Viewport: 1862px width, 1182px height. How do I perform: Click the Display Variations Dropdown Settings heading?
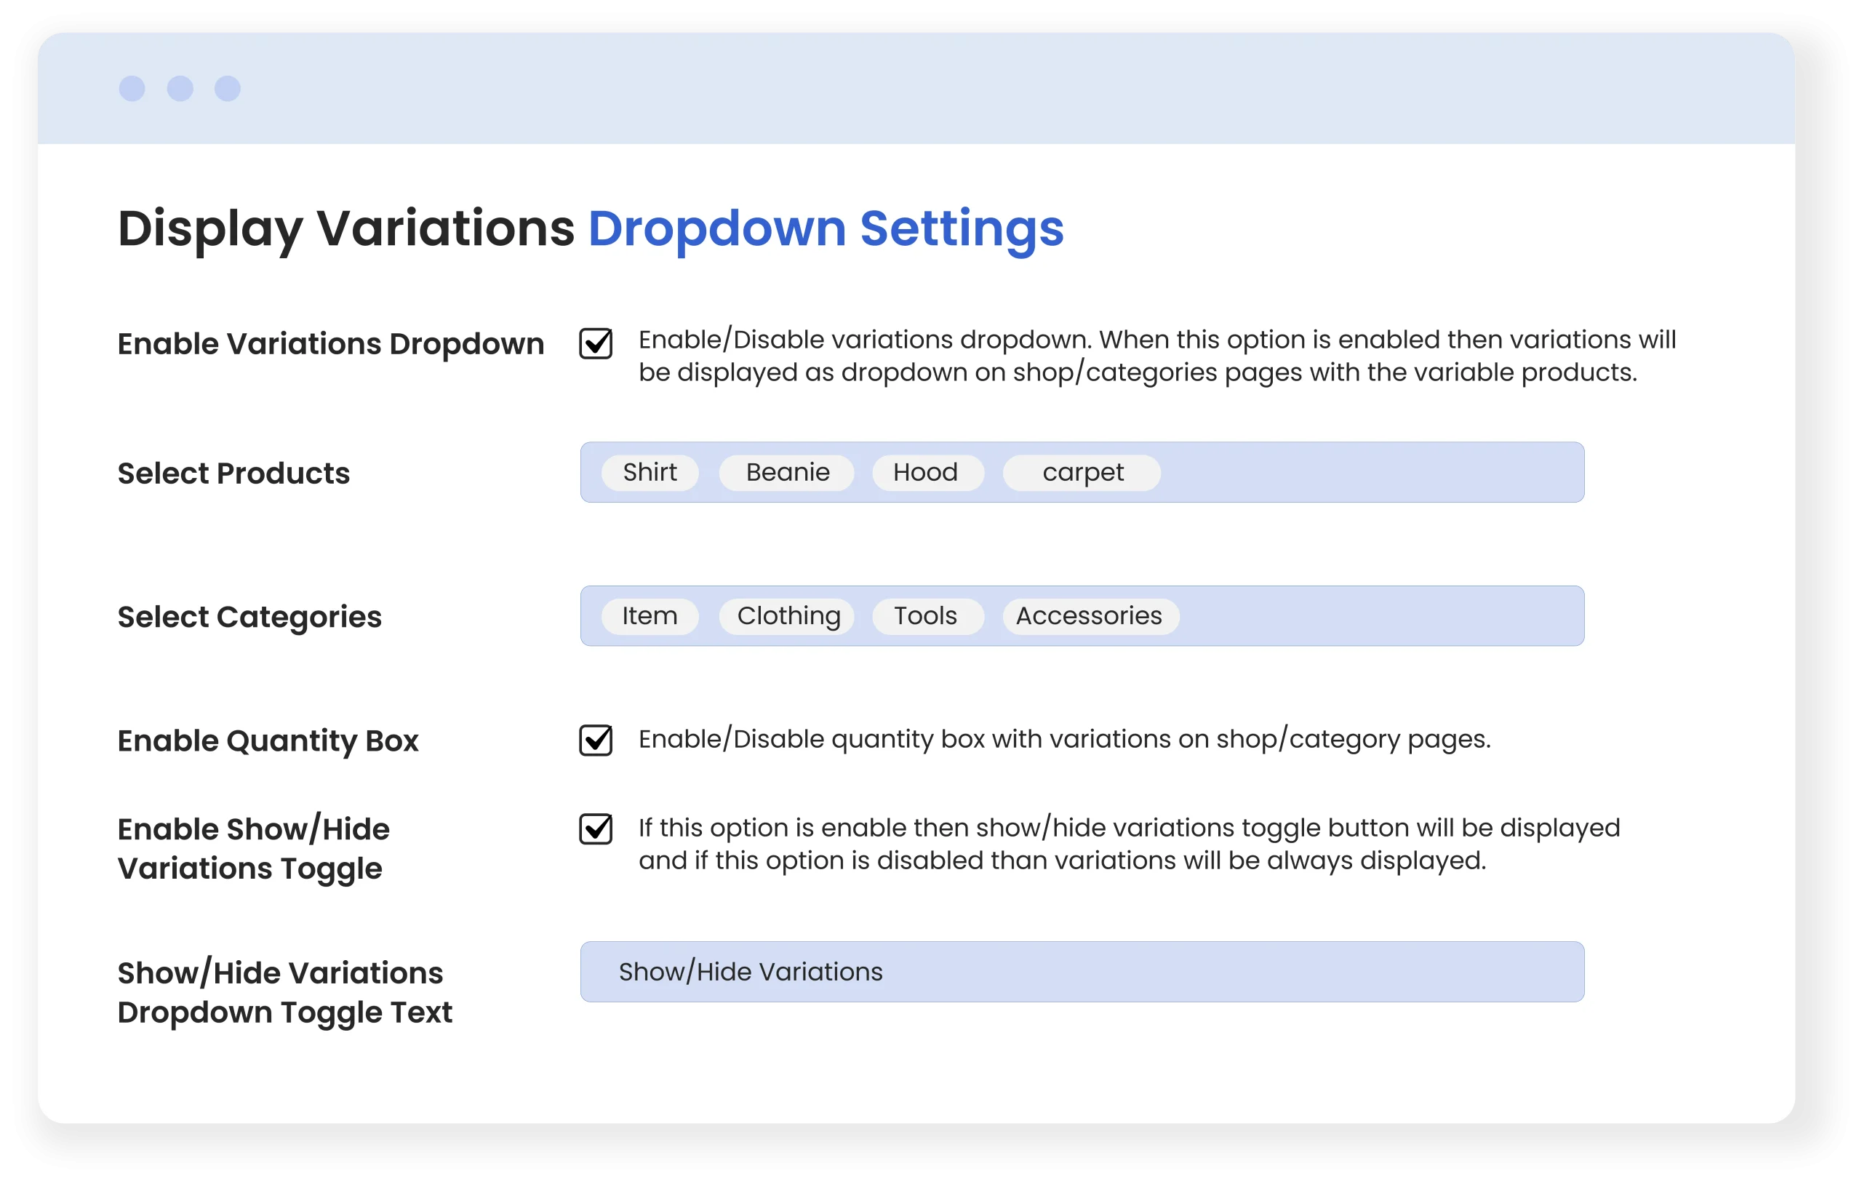coord(590,229)
